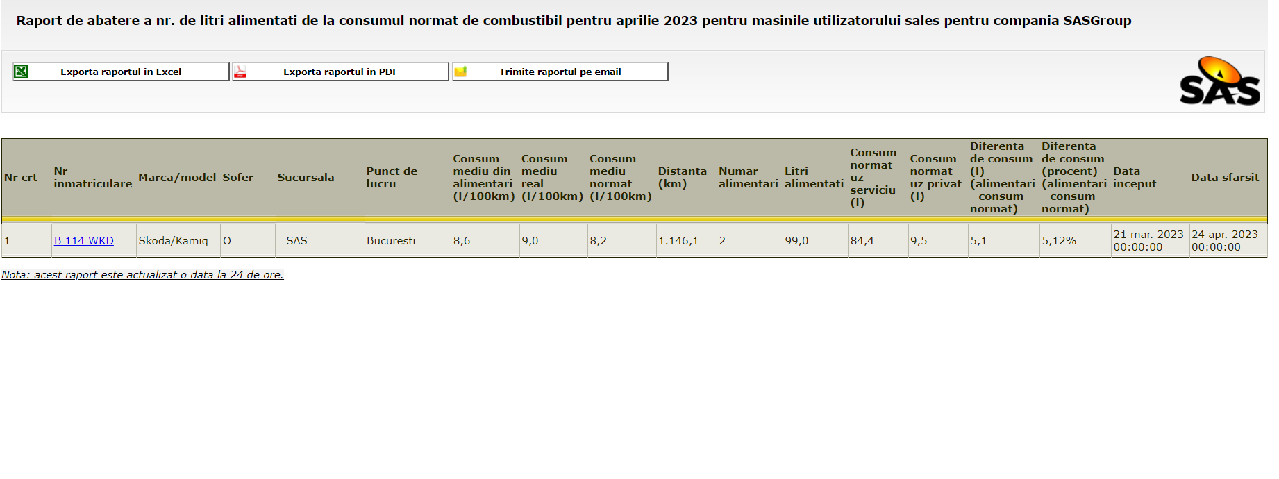Select the Bucuresti work point cell
The image size is (1279, 479).
tap(391, 241)
